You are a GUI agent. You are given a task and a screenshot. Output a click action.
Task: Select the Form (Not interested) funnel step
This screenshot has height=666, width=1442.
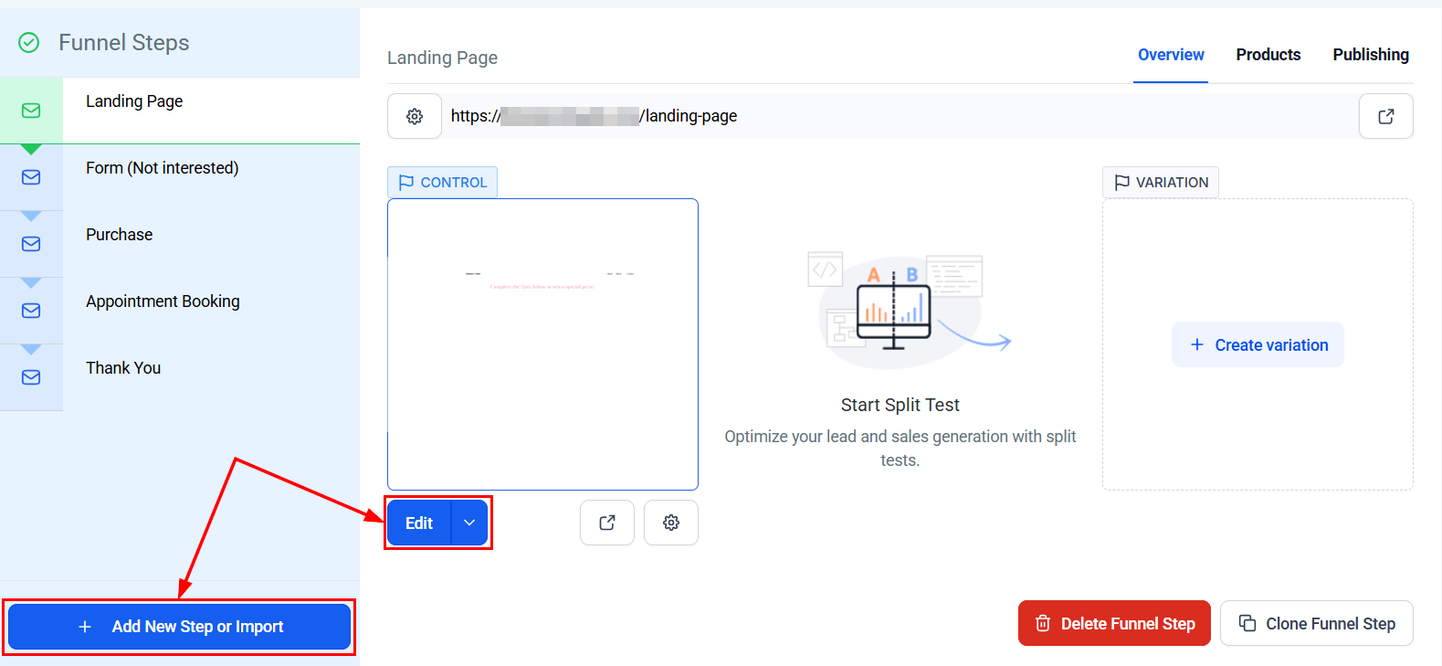tap(163, 168)
